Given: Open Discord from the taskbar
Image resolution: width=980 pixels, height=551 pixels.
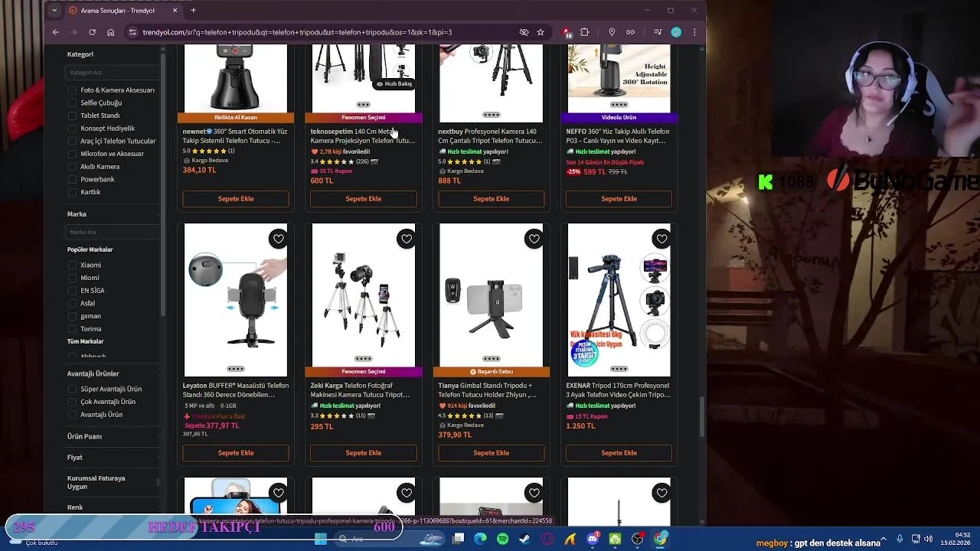Looking at the screenshot, I should pyautogui.click(x=593, y=539).
